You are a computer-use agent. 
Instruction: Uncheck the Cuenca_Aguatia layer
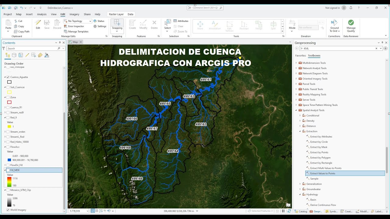point(8,77)
